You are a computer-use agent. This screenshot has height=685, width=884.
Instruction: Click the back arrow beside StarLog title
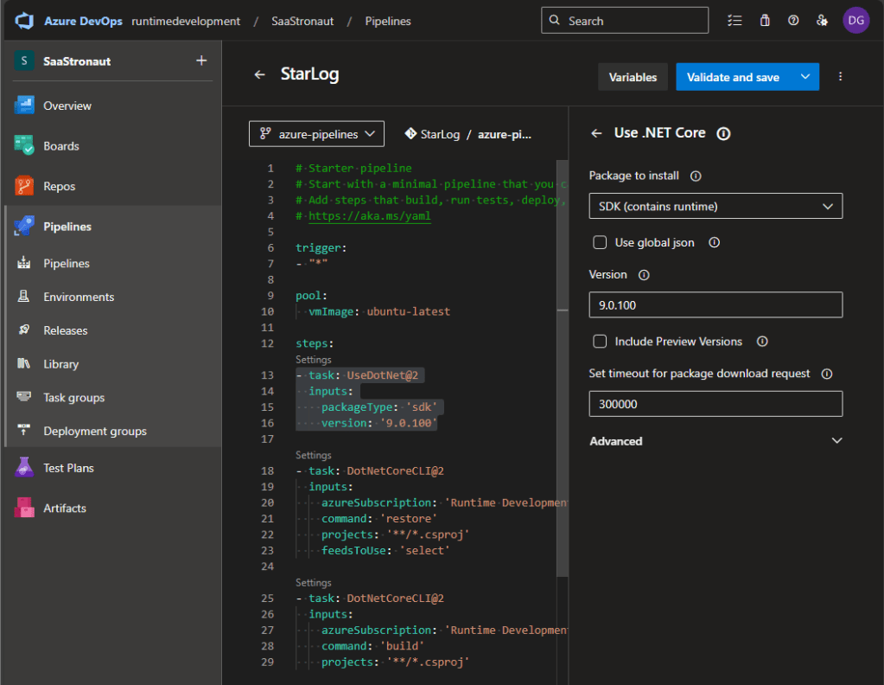tap(259, 75)
